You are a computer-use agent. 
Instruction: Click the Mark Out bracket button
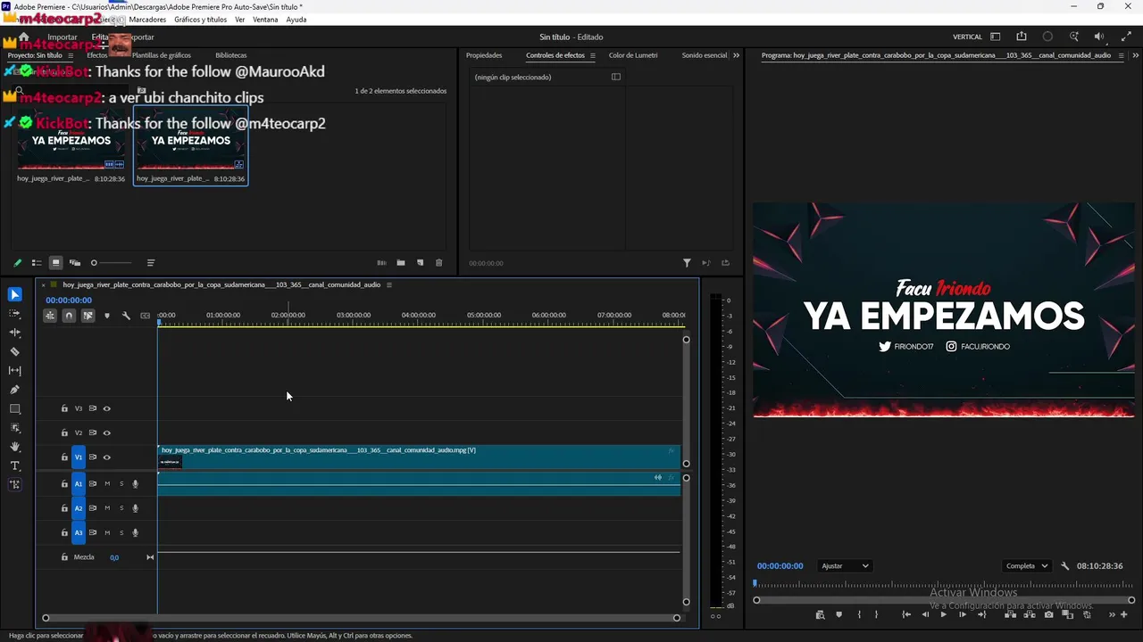[x=876, y=614]
